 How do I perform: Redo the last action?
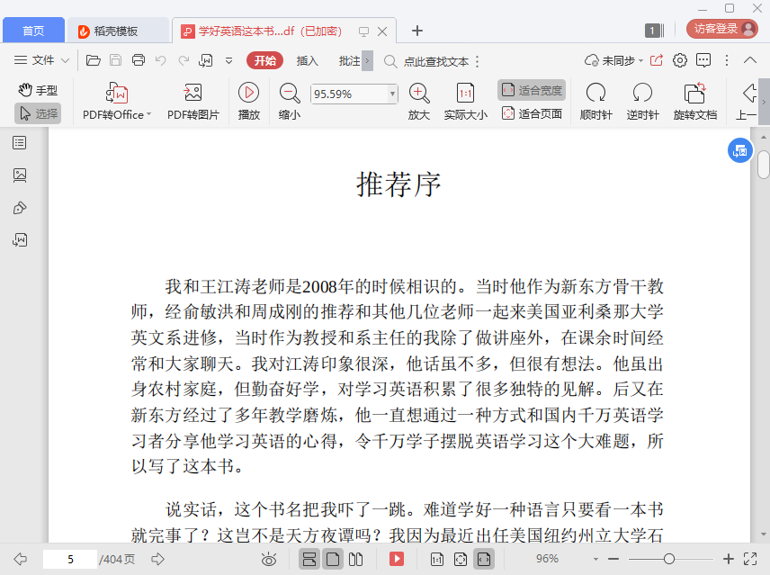[184, 60]
